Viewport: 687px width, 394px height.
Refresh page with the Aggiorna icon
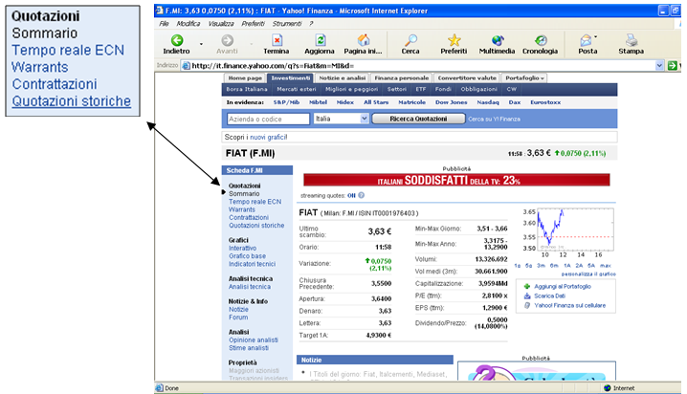tap(321, 40)
